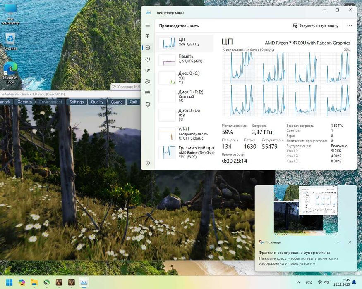Click the 'Установка MSI' window title
Image resolution: width=362 pixels, height=289 pixels.
click(129, 87)
